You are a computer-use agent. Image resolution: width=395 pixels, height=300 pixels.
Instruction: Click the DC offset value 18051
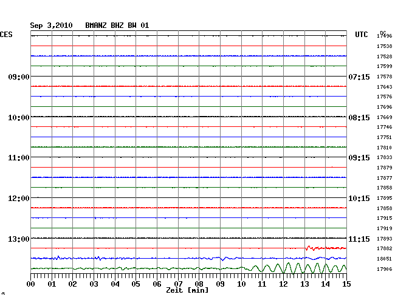(x=385, y=259)
